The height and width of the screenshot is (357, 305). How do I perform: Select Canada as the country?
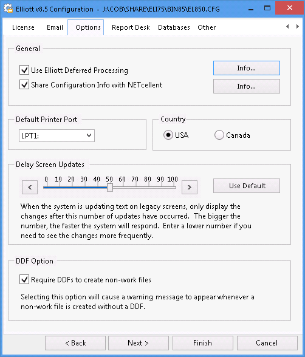click(x=219, y=135)
